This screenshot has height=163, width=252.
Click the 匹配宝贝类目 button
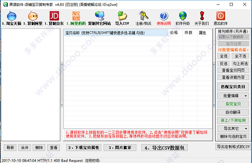coord(233,87)
